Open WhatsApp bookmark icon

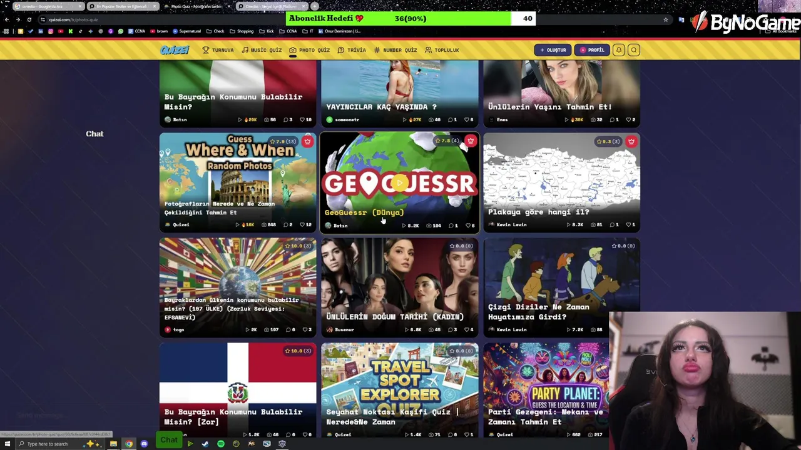click(121, 31)
